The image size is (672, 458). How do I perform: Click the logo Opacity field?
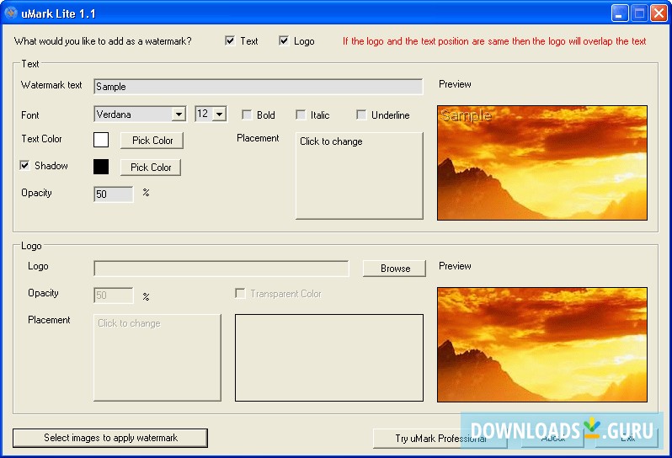[x=114, y=296]
